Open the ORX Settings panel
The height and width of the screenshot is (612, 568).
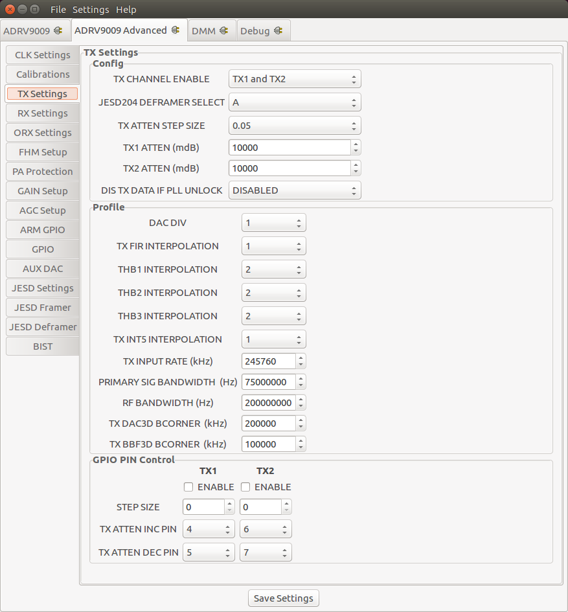pos(42,132)
